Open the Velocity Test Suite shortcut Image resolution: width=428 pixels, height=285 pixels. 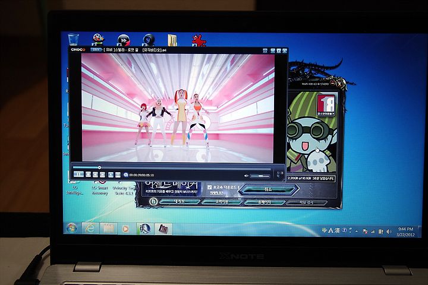(124, 188)
